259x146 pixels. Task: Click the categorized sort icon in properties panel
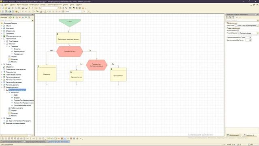227,17
